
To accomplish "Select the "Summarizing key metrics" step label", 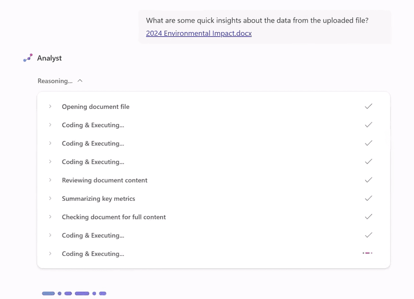I will (98, 199).
